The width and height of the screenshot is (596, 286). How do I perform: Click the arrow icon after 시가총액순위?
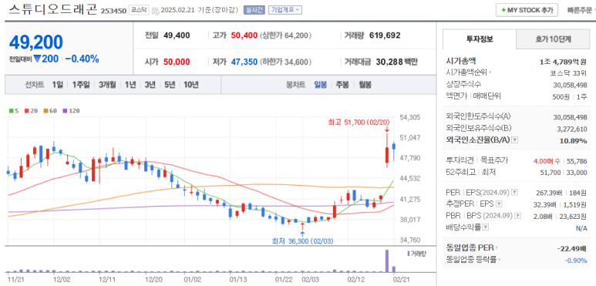(490, 72)
